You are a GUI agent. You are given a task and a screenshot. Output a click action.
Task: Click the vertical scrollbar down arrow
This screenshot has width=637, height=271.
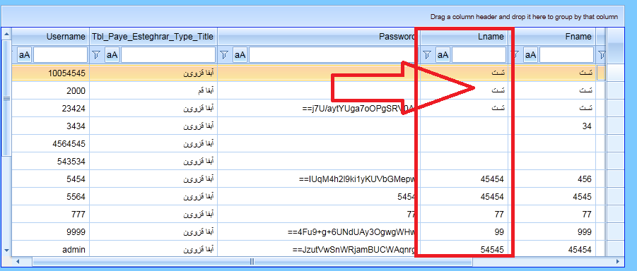pos(6,251)
